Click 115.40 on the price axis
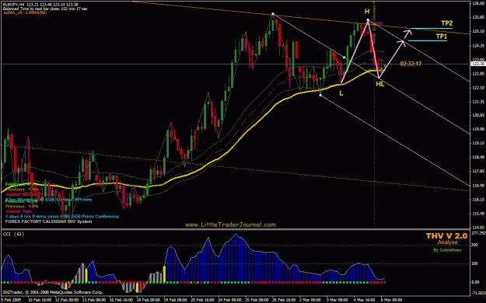486x303 pixels. (x=478, y=213)
